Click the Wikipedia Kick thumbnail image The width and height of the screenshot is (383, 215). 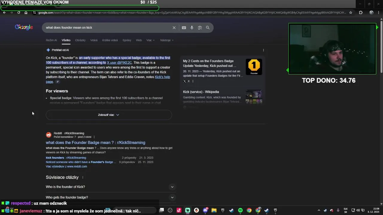pos(254,97)
